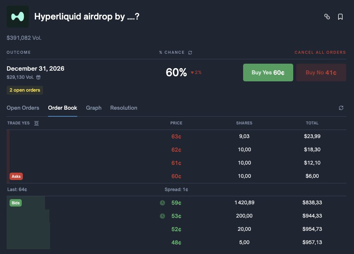Viewport: 354px width, 254px height.
Task: Click the 52¢ bid price
Action: coord(176,229)
